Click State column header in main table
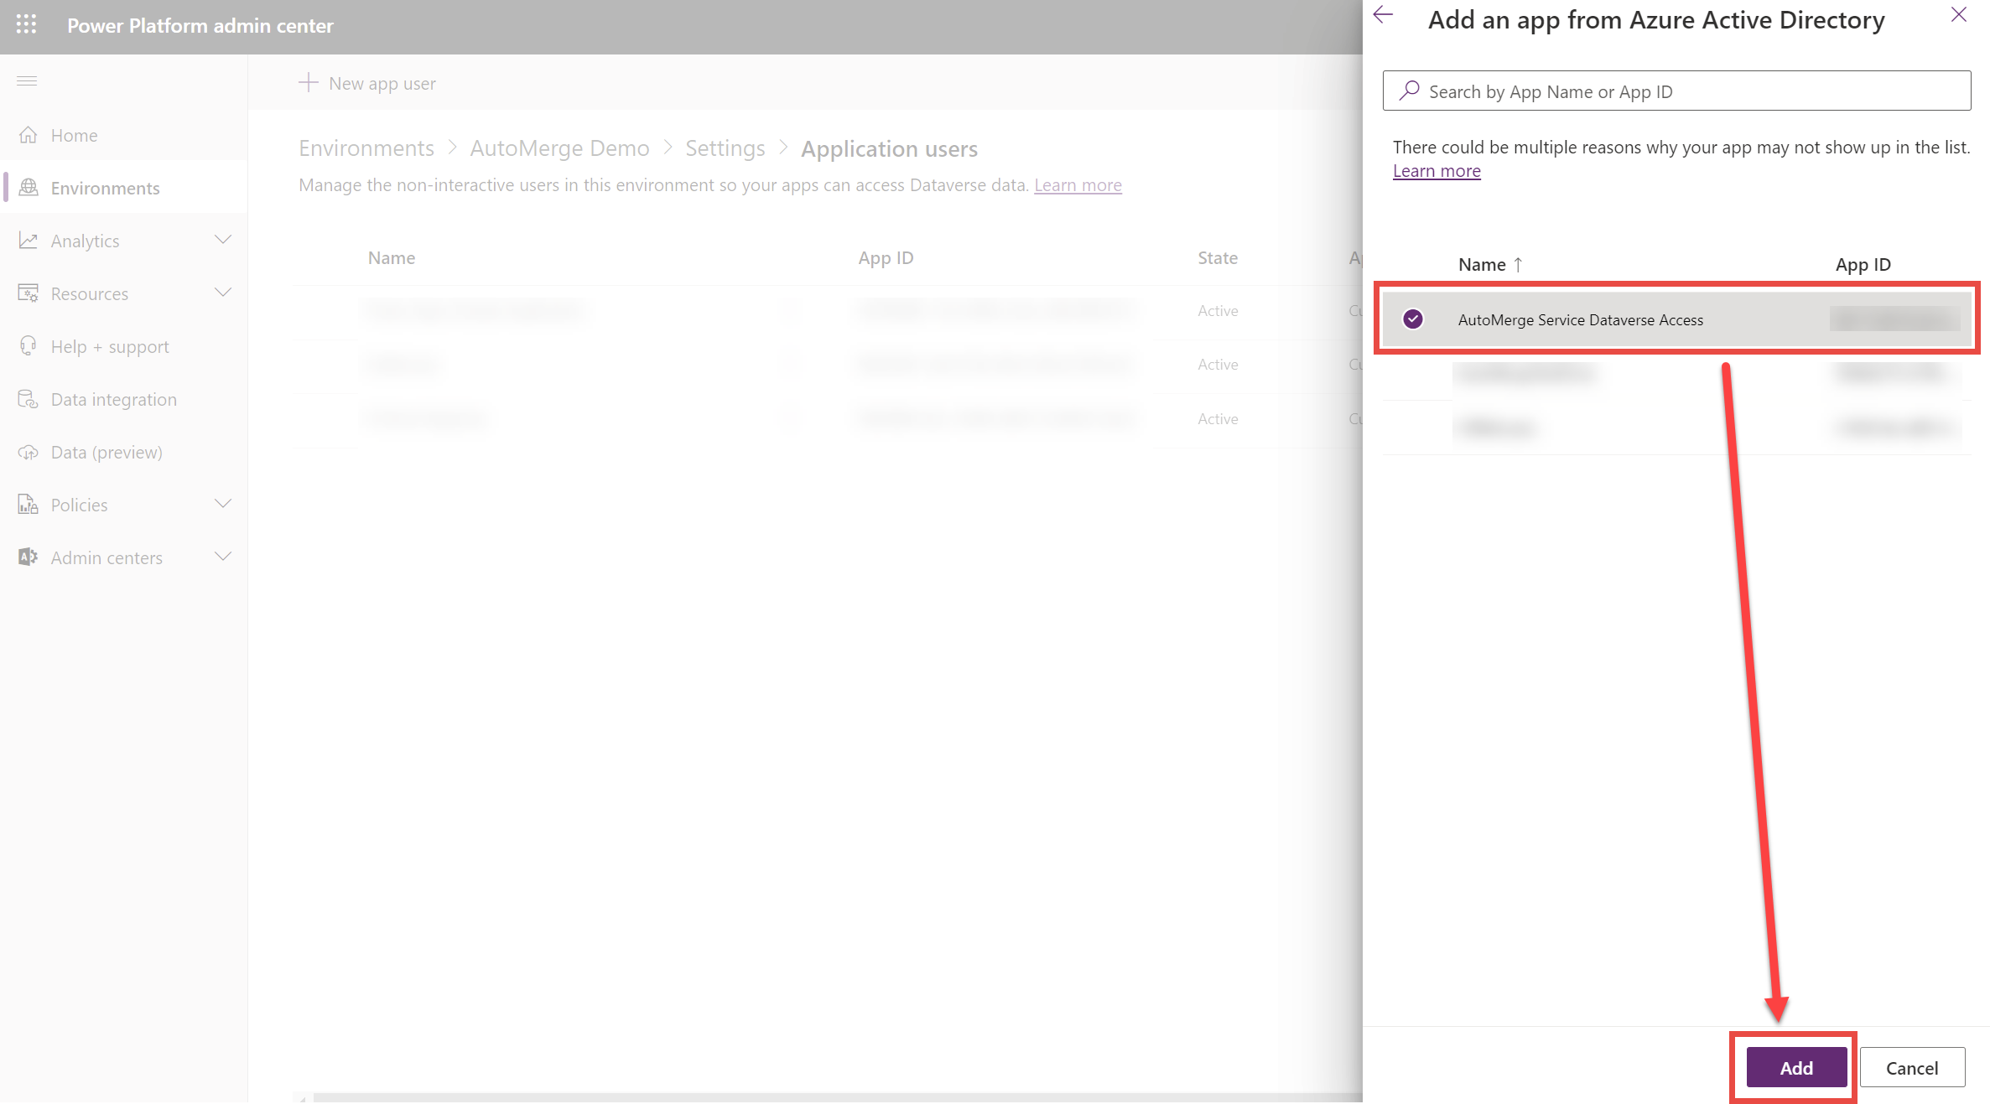Viewport: 1990px width, 1104px height. tap(1218, 258)
